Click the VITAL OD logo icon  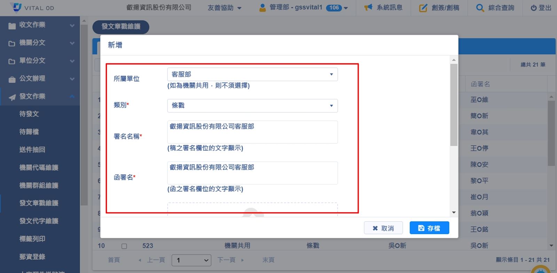point(16,7)
